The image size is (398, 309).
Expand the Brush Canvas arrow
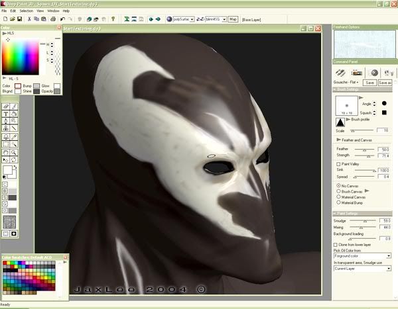367,191
